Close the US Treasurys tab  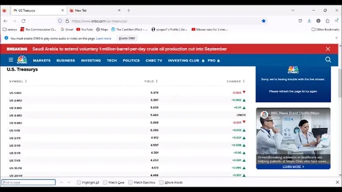[63, 10]
